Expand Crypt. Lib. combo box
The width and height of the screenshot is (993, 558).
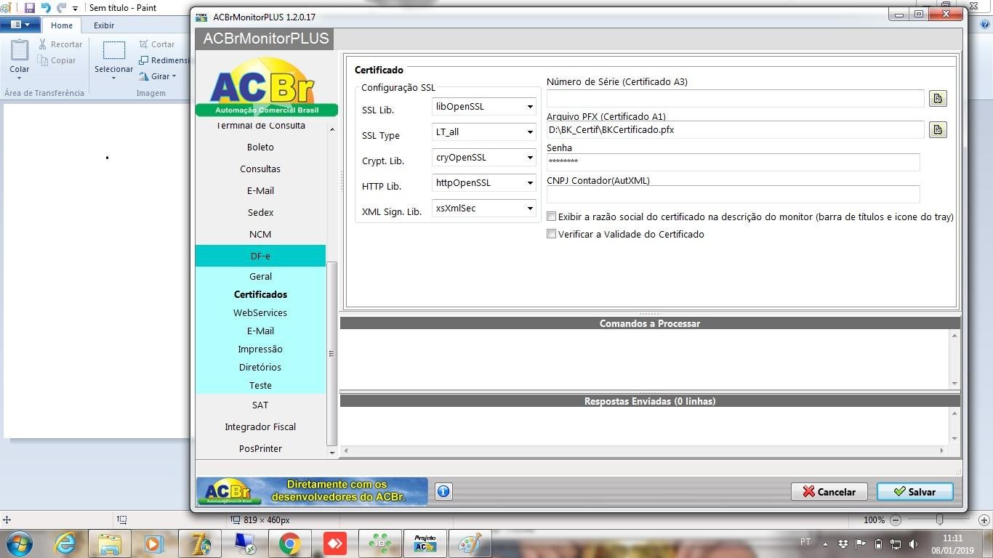(x=530, y=158)
